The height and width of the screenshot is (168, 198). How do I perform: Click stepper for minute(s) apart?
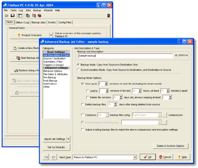[168, 91]
